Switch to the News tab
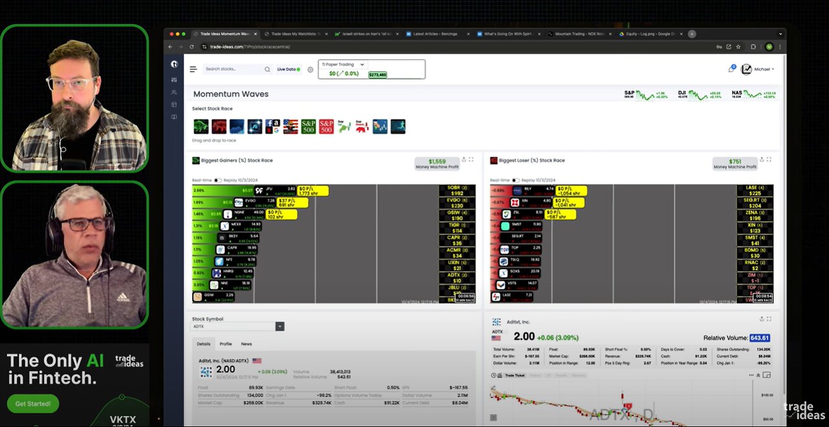Viewport: 829px width, 427px height. (246, 344)
